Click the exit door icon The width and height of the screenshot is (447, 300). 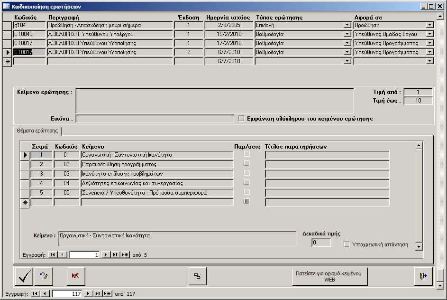423,276
